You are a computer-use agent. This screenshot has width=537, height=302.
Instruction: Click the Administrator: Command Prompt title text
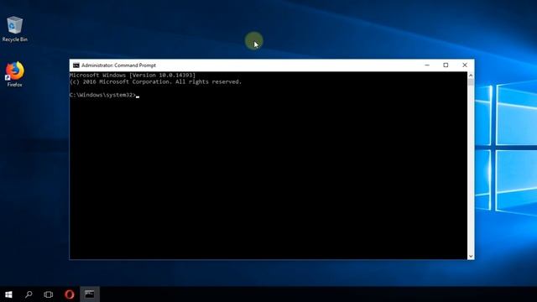118,65
